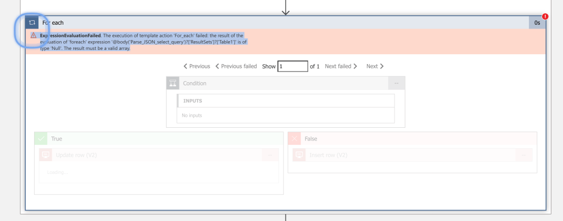Click the True branch header
This screenshot has width=563, height=221.
click(158, 139)
